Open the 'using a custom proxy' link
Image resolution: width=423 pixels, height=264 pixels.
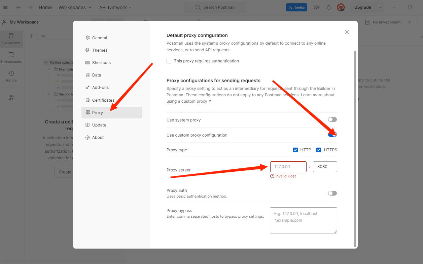coord(187,101)
